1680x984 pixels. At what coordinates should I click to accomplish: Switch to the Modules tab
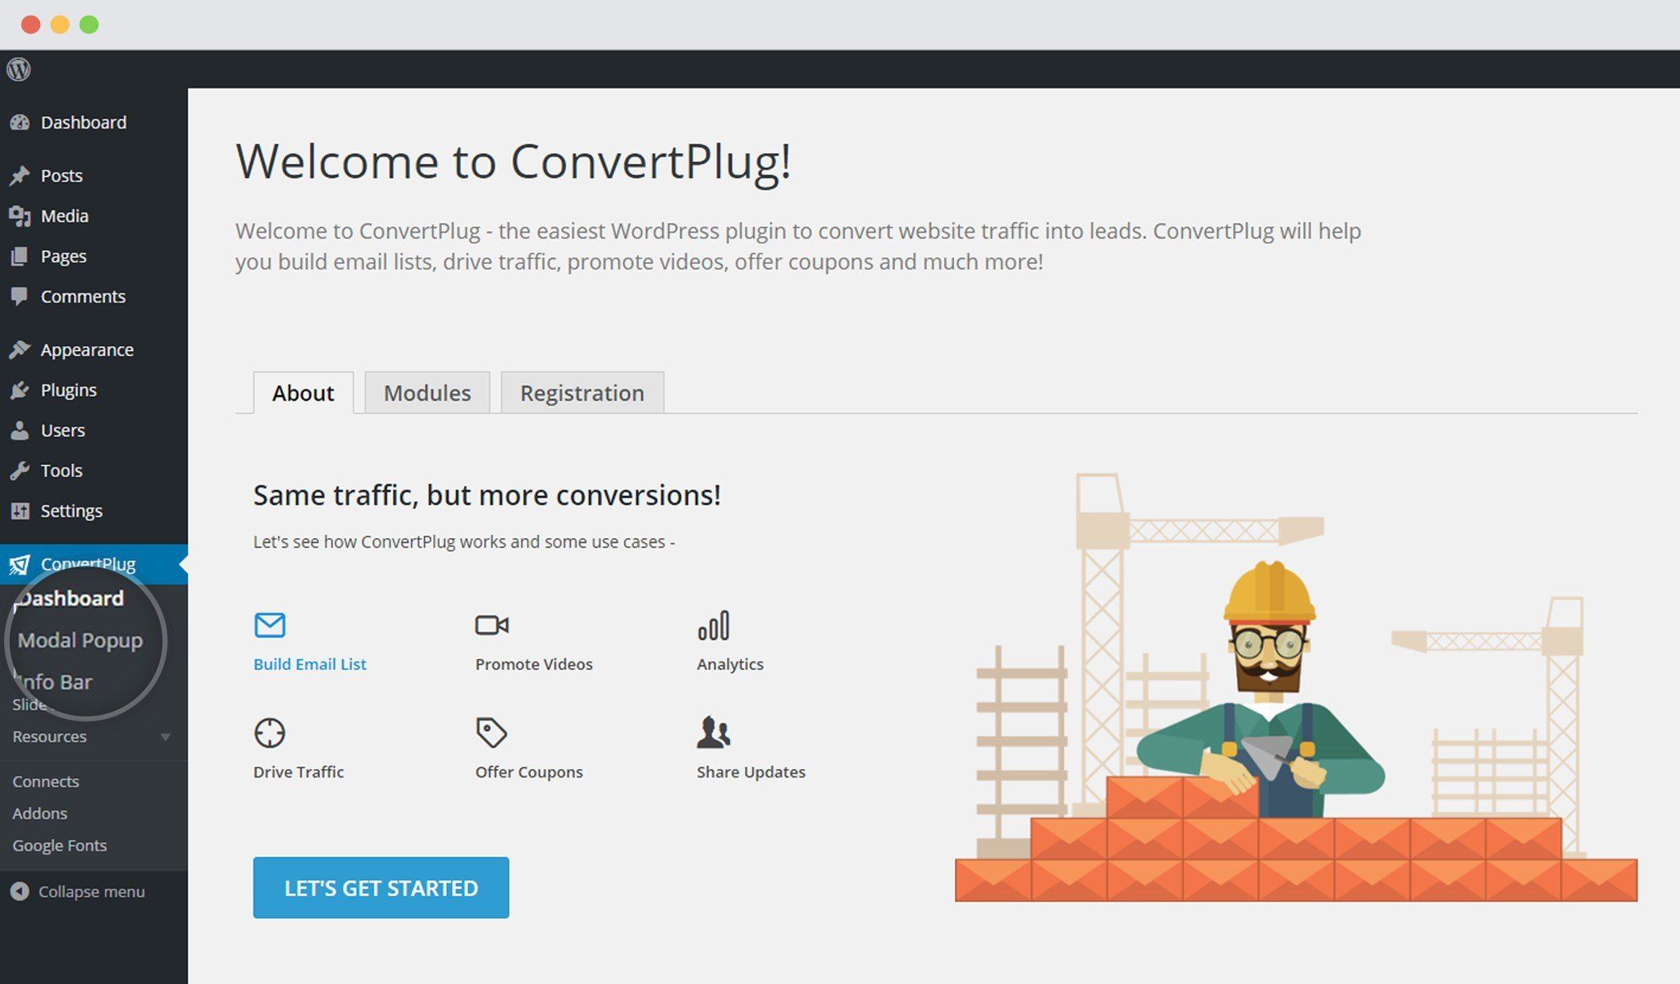427,393
